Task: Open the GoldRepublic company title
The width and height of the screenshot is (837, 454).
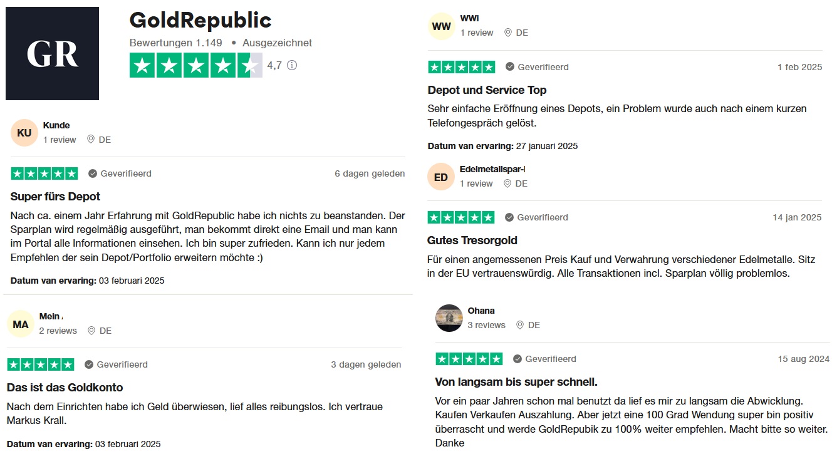Action: [x=200, y=21]
